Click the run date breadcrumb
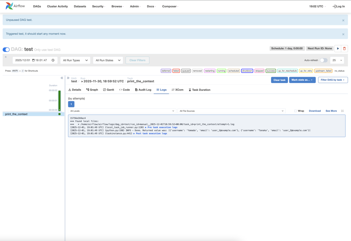 click(102, 81)
